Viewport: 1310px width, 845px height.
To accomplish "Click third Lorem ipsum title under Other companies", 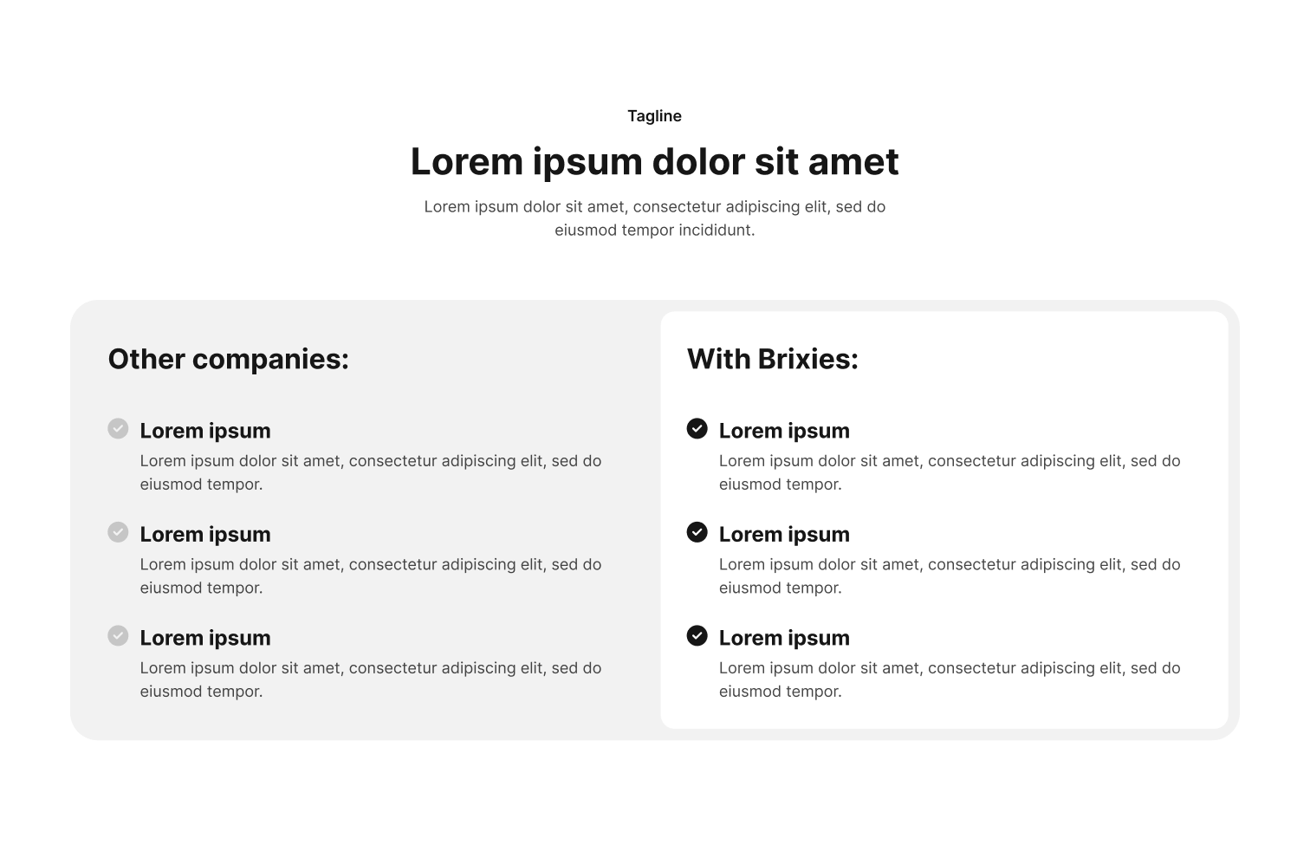I will click(x=205, y=638).
